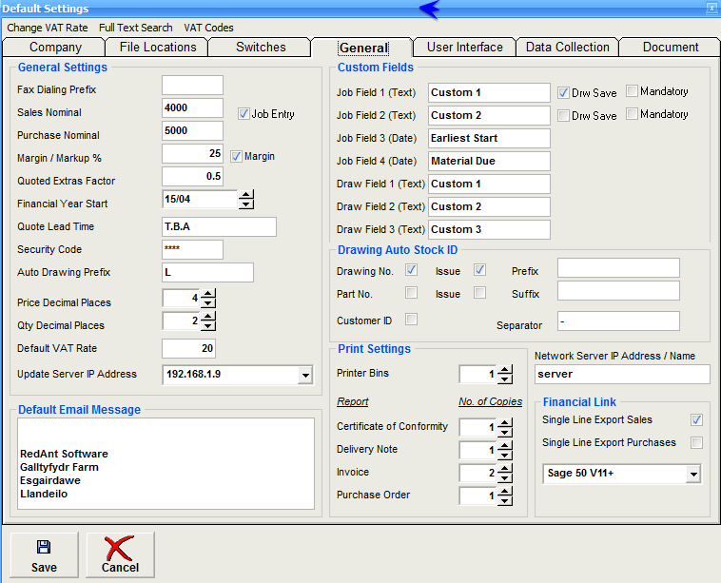
Task: Increase Price Decimal Places with up arrow
Action: (x=209, y=293)
